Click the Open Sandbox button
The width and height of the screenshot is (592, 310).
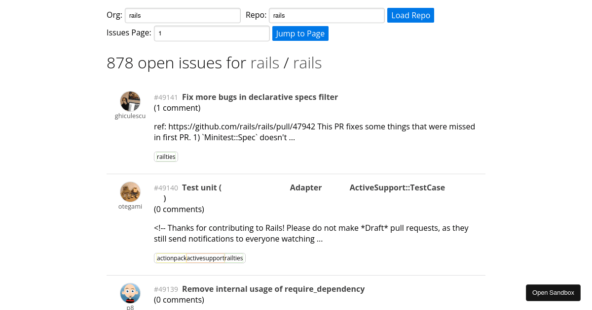pos(553,292)
